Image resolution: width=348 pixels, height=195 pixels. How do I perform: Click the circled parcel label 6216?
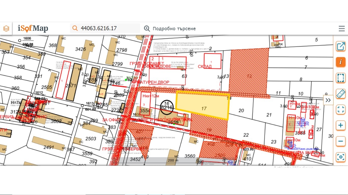pos(167,106)
